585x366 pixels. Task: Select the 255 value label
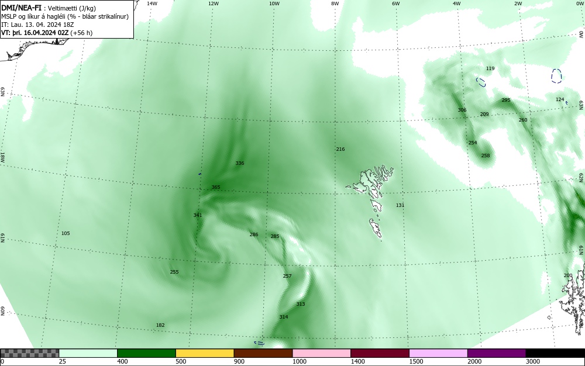click(174, 272)
